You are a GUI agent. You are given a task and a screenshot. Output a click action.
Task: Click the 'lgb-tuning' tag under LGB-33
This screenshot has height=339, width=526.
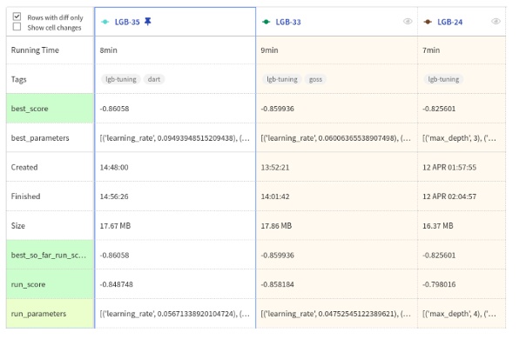[x=282, y=79]
